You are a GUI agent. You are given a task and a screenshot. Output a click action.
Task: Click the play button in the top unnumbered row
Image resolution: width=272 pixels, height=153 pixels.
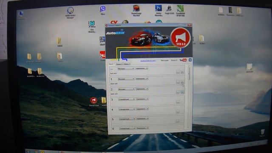pyautogui.click(x=182, y=72)
